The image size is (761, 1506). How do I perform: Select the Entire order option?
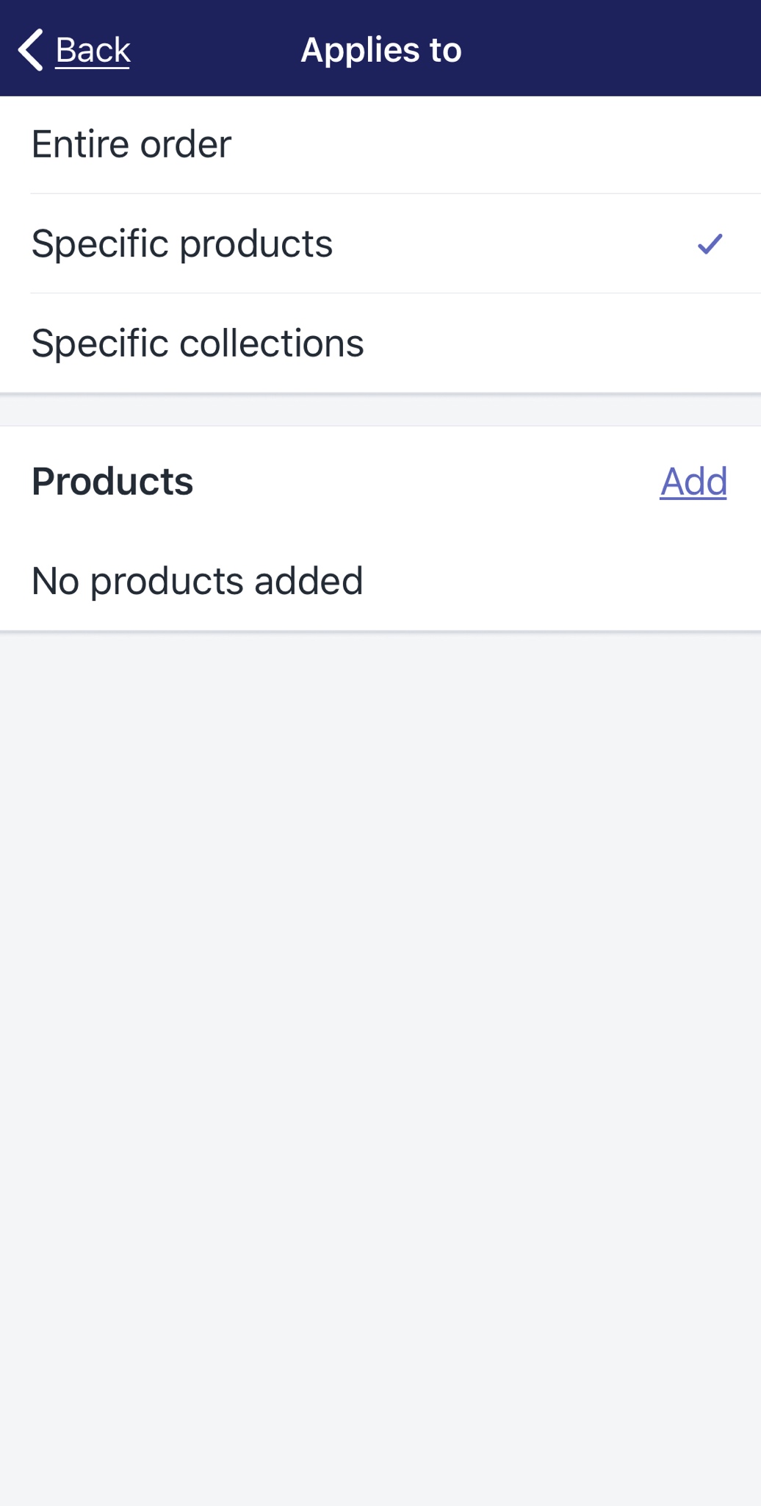click(x=380, y=145)
